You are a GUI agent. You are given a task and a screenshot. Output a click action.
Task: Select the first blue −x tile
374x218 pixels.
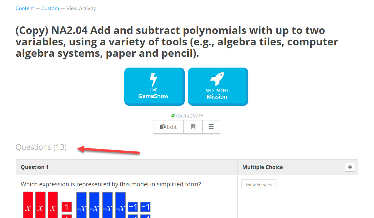(x=81, y=205)
